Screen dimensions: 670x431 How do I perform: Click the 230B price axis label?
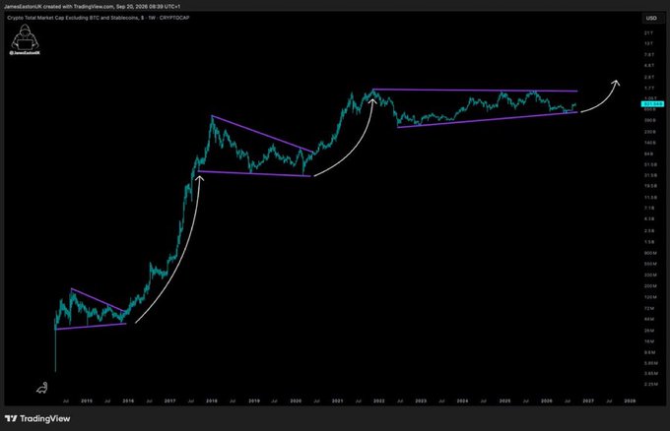point(650,132)
